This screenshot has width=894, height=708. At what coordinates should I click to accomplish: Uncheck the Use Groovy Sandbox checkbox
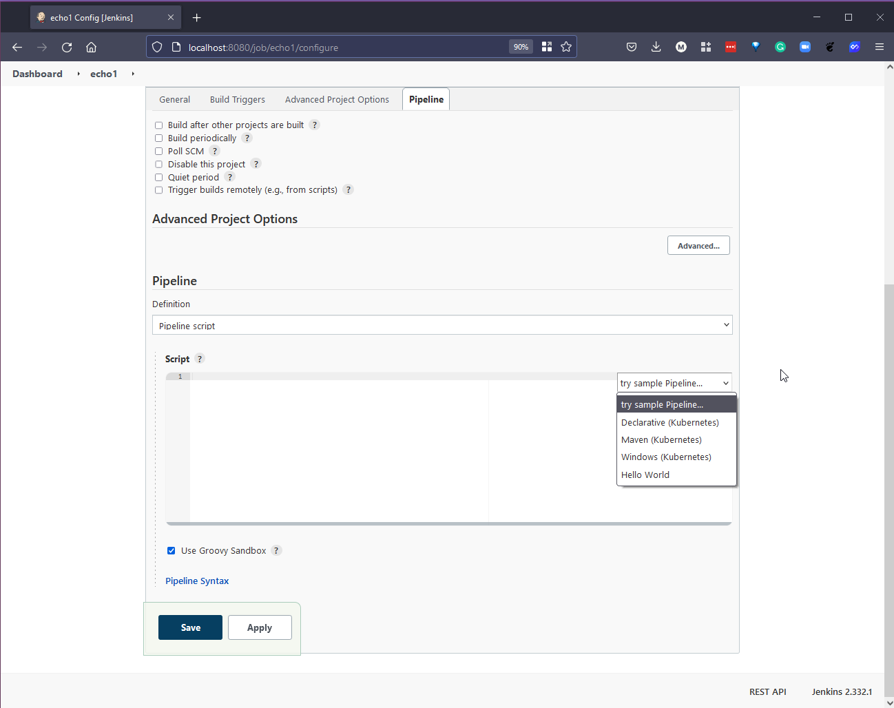171,550
